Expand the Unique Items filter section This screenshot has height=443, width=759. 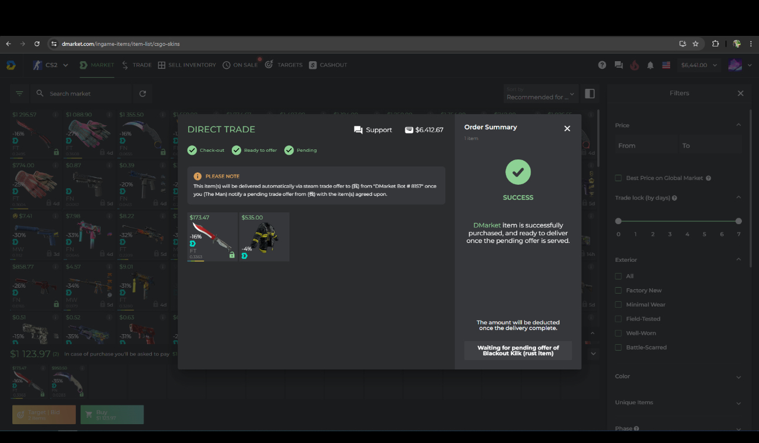coord(738,403)
